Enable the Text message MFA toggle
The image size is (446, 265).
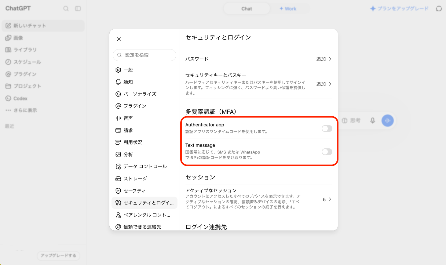[x=327, y=152]
